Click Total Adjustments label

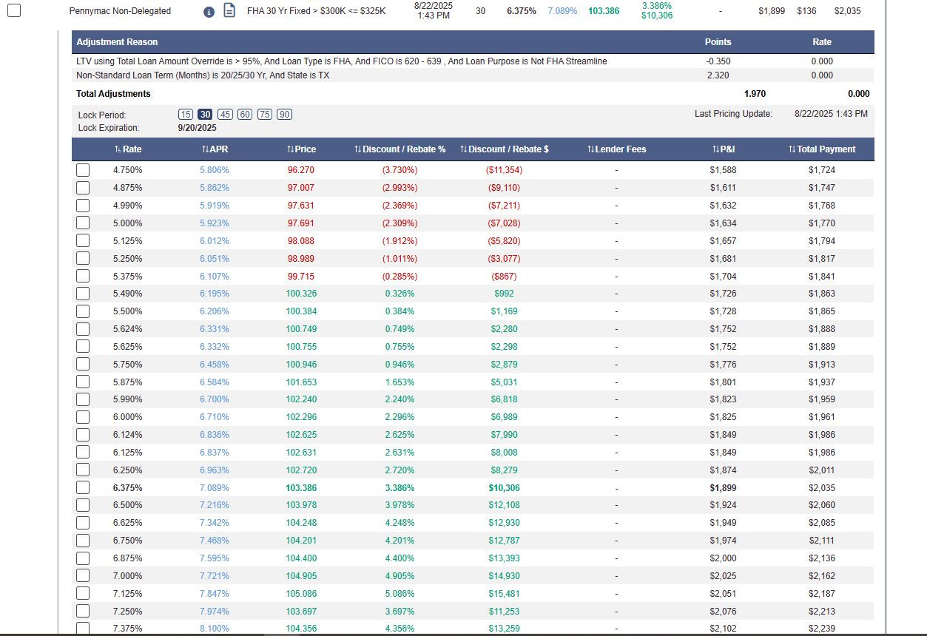pos(113,94)
